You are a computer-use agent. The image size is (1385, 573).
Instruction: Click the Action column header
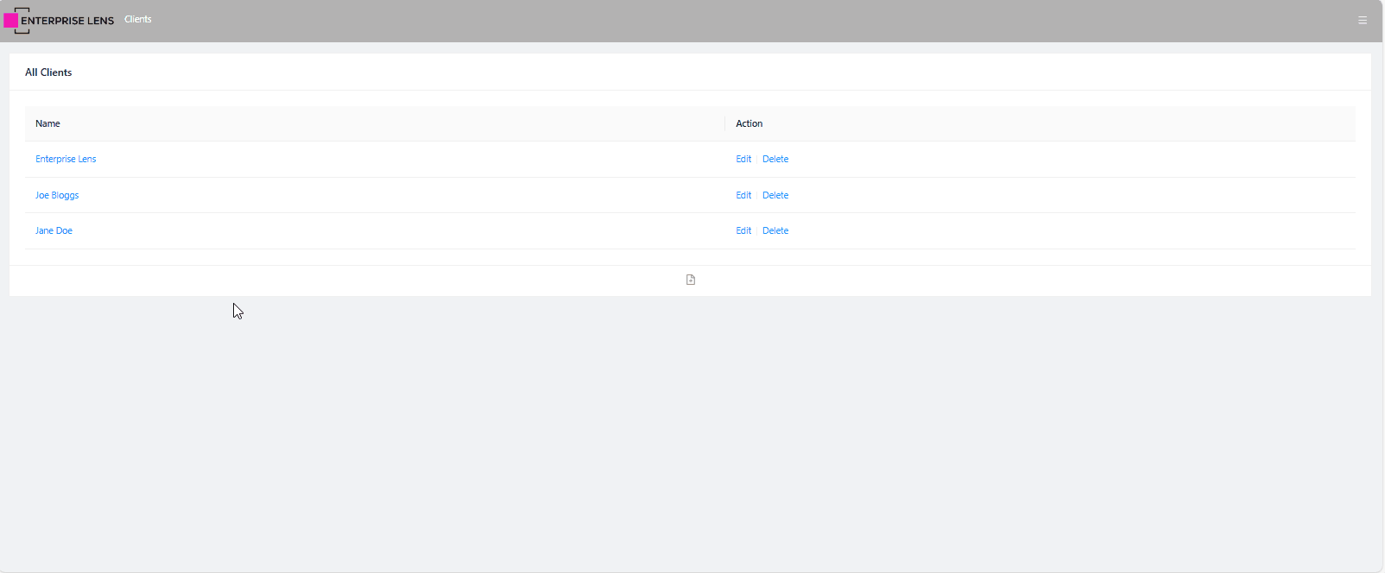point(749,124)
